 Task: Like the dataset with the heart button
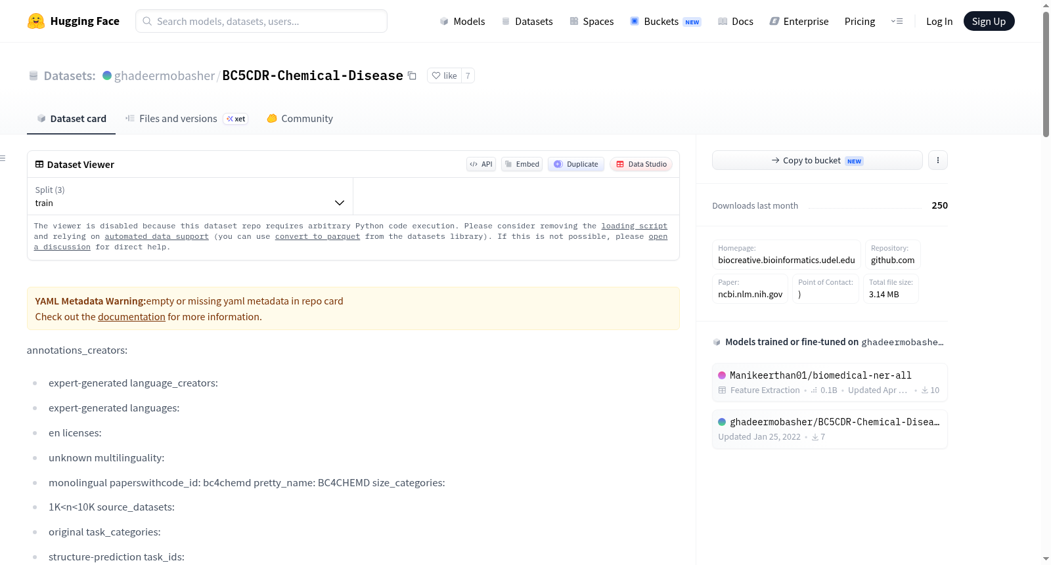coord(444,75)
